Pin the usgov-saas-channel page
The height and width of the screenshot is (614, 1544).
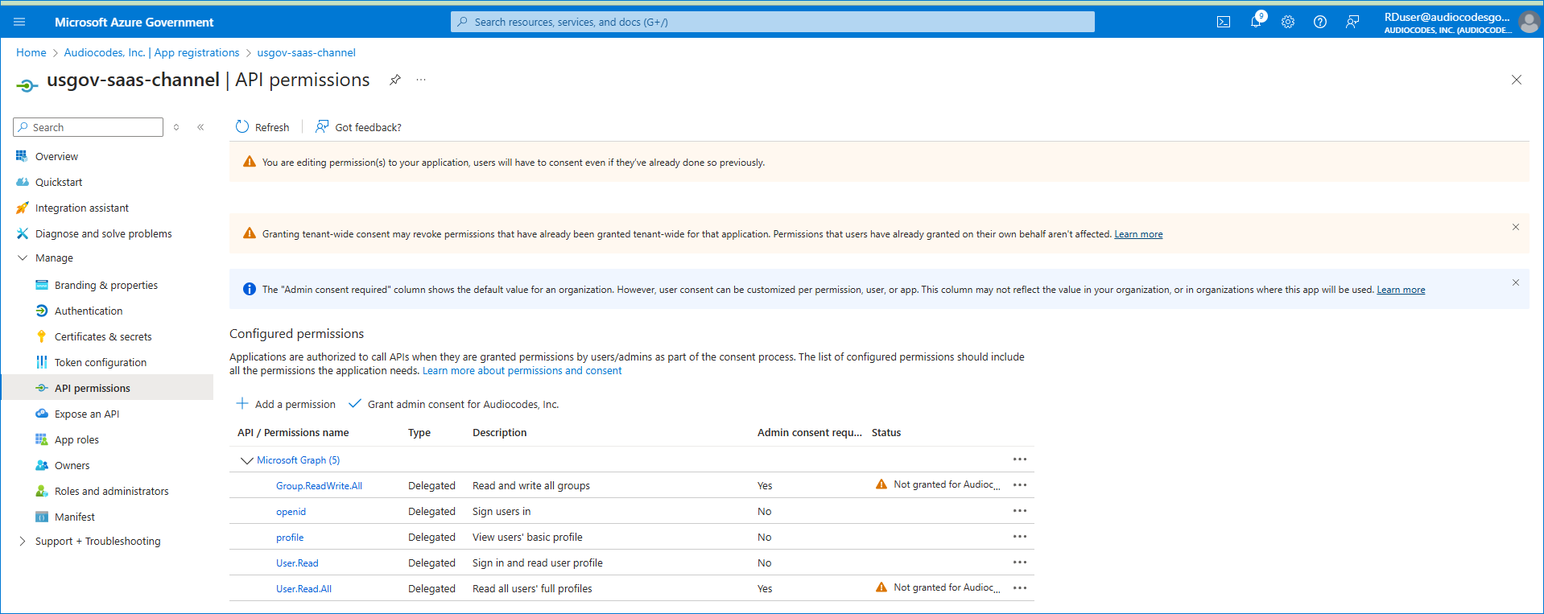coord(394,80)
